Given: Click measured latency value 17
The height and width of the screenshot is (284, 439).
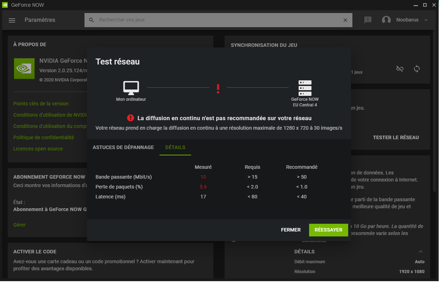Looking at the screenshot, I should 203,197.
